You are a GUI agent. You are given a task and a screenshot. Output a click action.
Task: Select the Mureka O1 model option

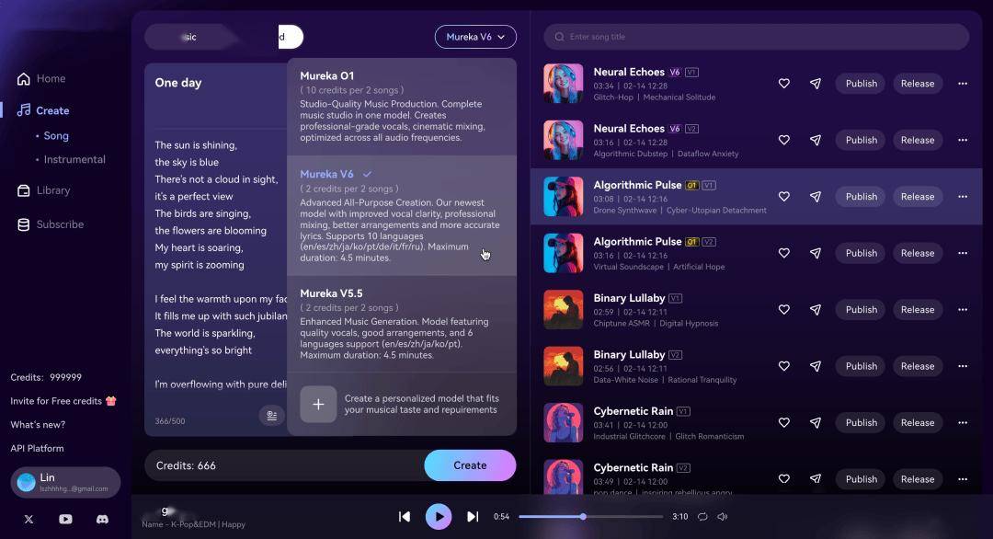pos(402,107)
